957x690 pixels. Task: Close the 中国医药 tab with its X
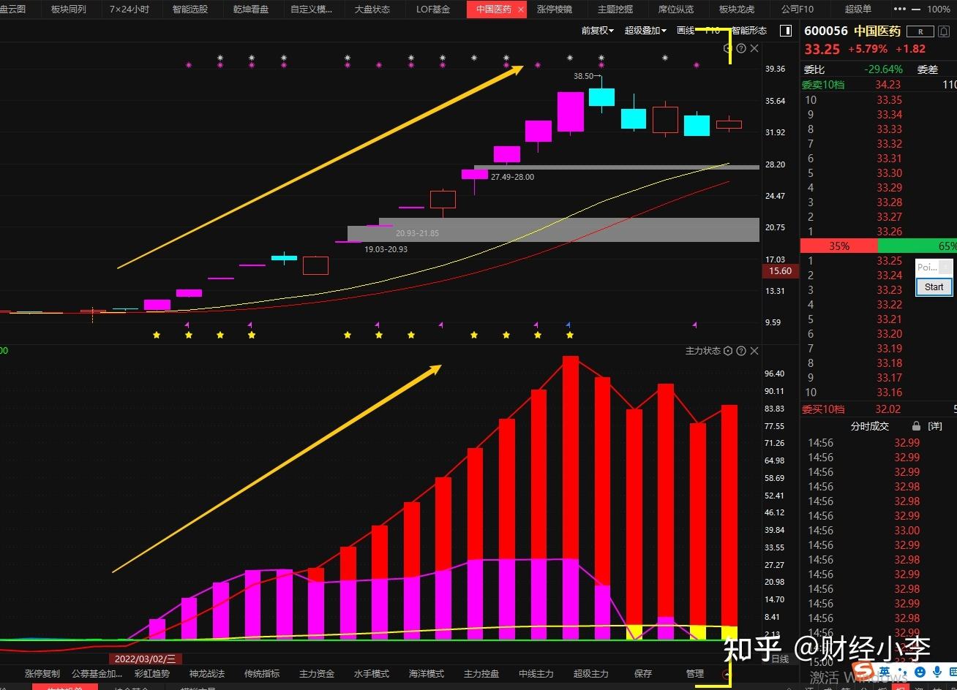[520, 10]
